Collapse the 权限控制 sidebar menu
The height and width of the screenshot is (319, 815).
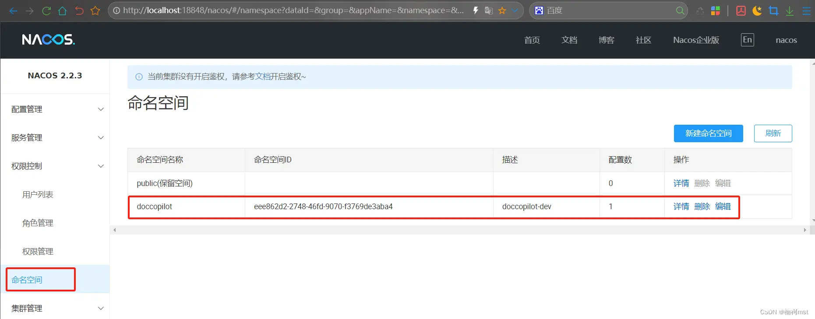pyautogui.click(x=55, y=166)
